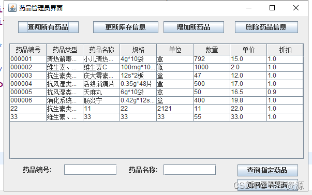Select the 活络消痛片 name cell
The width and height of the screenshot is (312, 195).
pyautogui.click(x=101, y=84)
